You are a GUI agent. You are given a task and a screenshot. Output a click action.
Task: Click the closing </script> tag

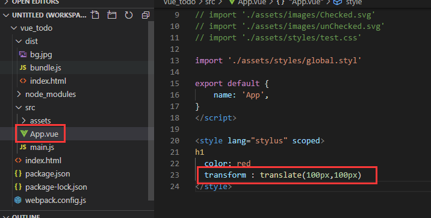coord(215,117)
